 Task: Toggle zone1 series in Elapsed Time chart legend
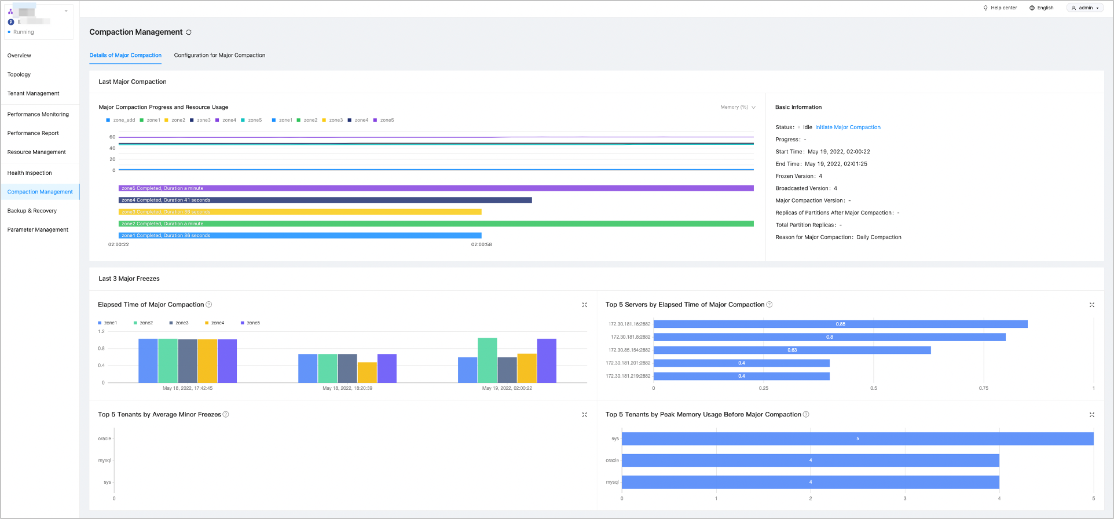pos(108,323)
